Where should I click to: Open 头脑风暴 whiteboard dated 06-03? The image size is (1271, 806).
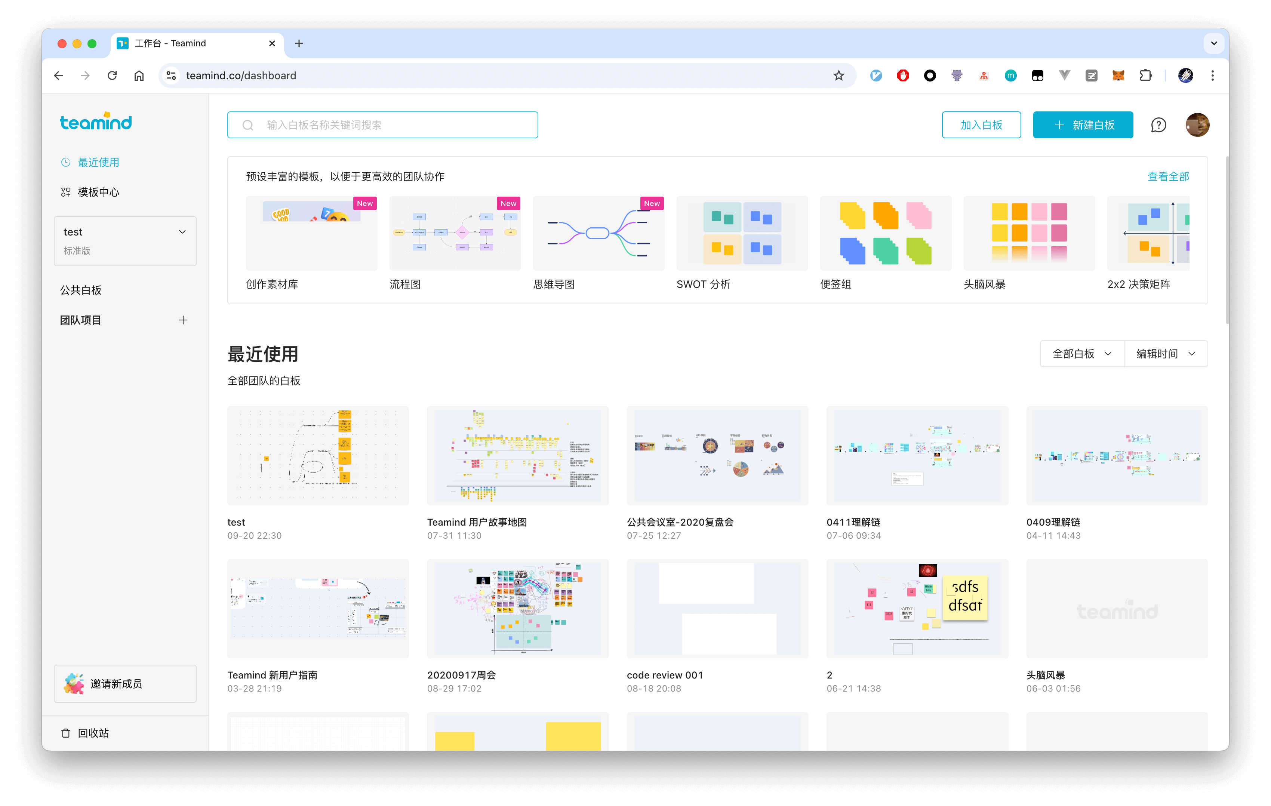tap(1117, 608)
